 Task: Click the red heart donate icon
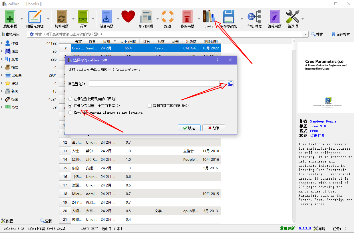click(128, 17)
